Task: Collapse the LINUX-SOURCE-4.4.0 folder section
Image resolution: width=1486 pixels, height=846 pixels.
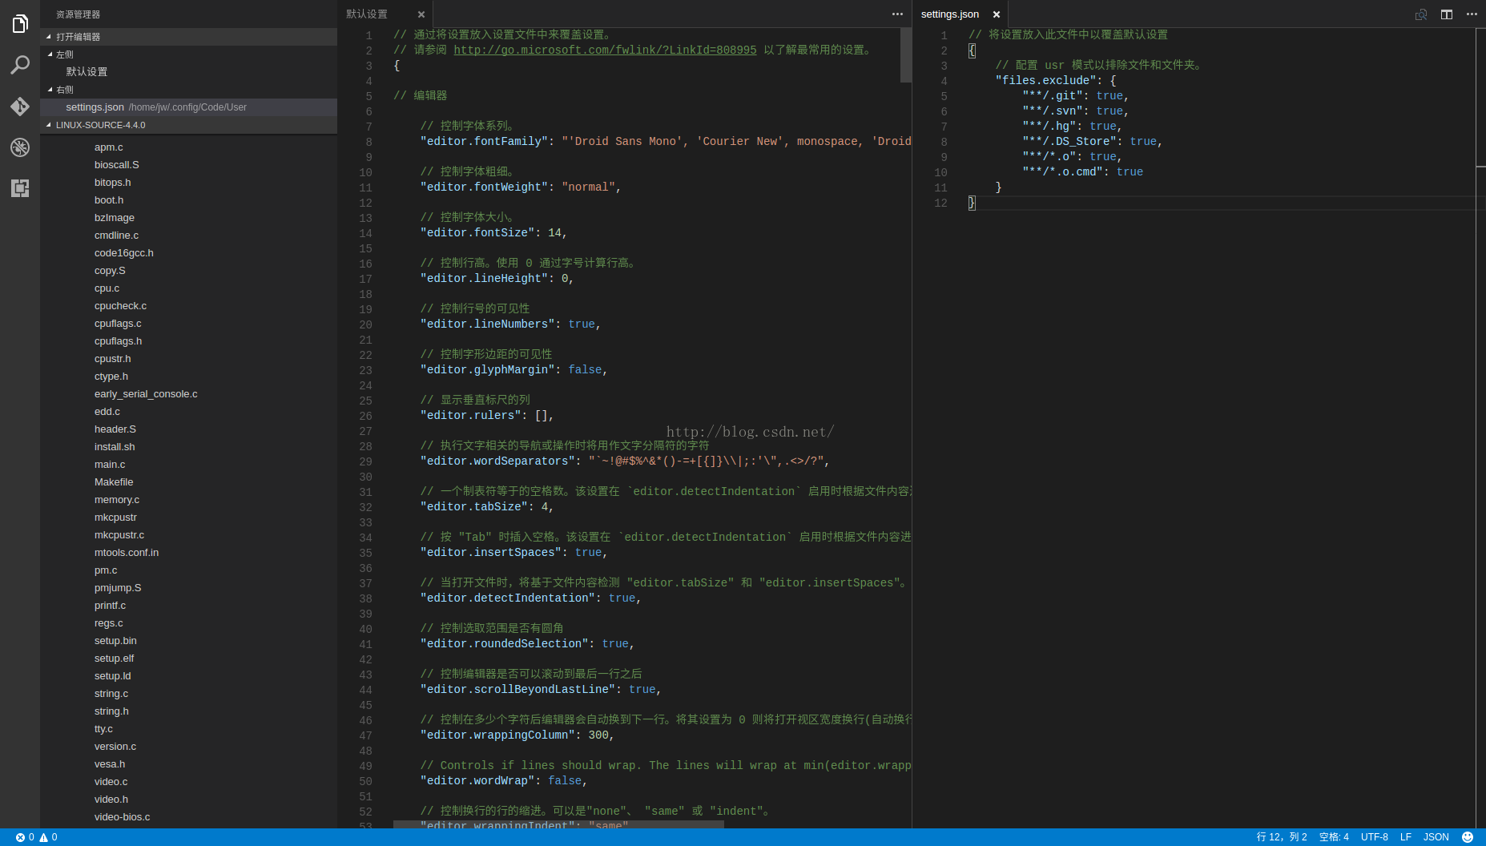Action: (188, 125)
